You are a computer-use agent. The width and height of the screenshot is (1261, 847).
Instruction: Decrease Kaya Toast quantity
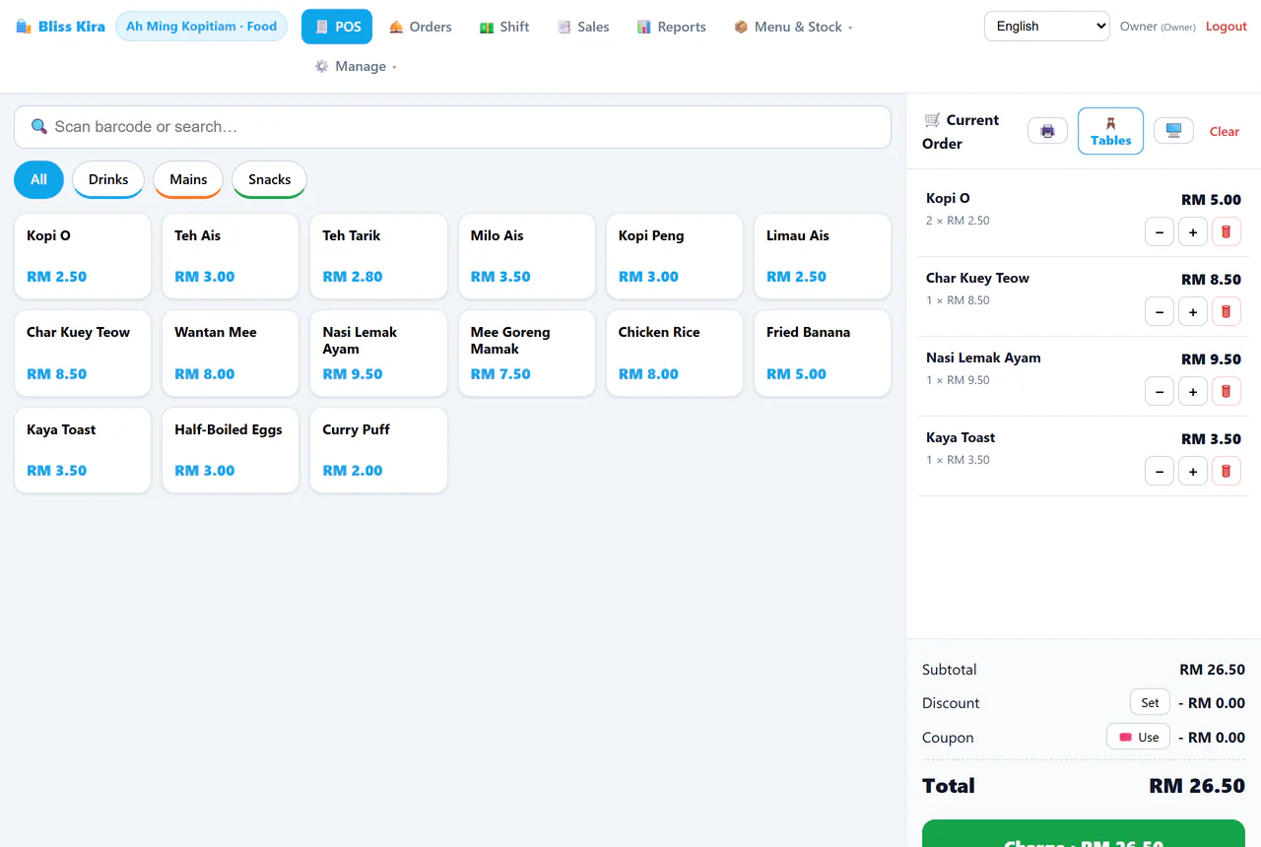1160,472
